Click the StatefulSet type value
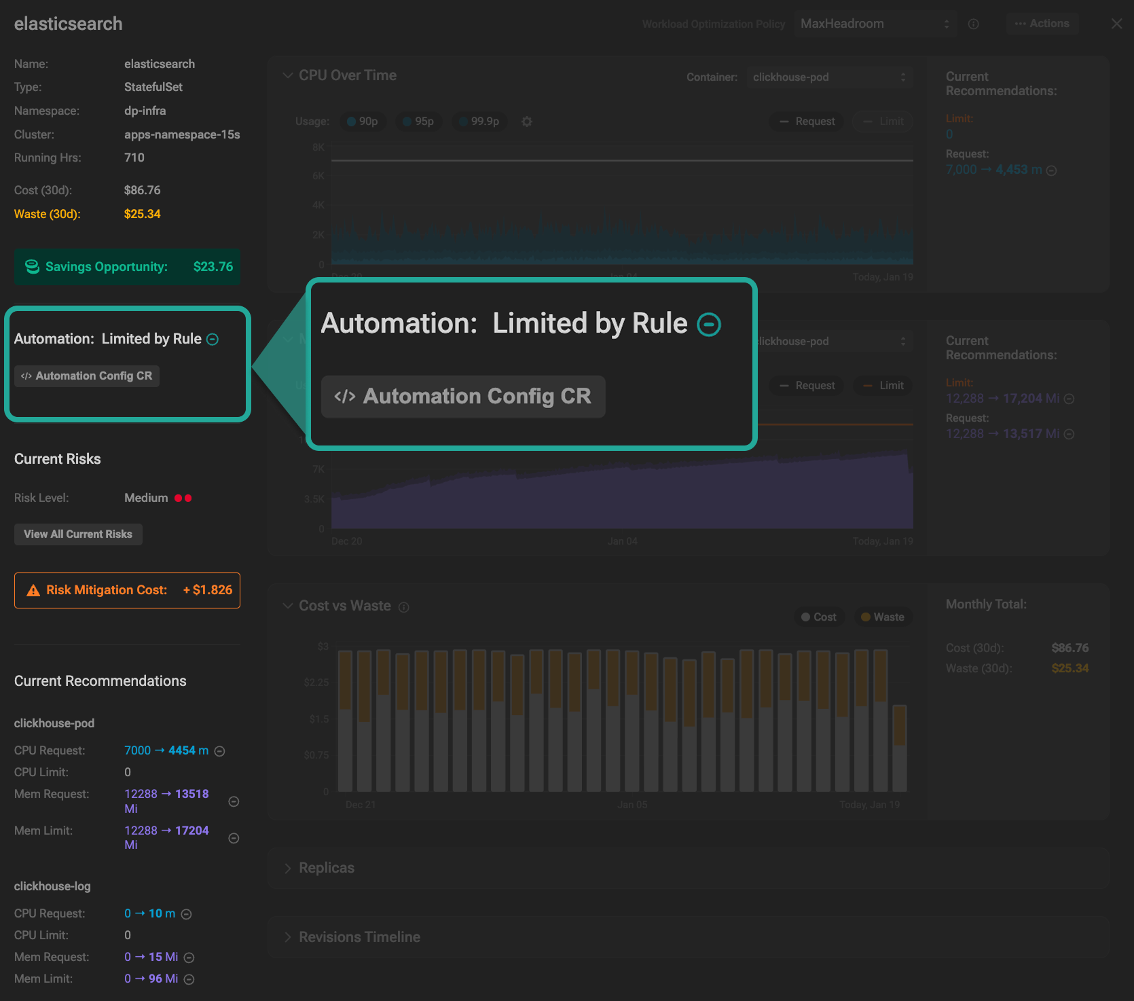 [x=153, y=88]
